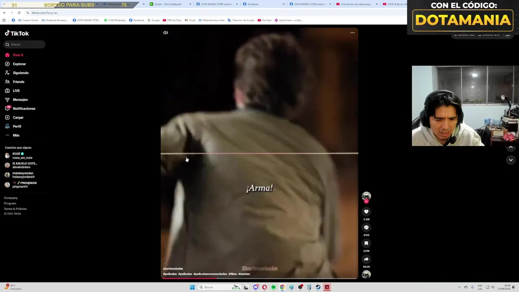This screenshot has height=292, width=519.
Task: Open the Meta Business Suite bookmark
Action: [x=212, y=20]
